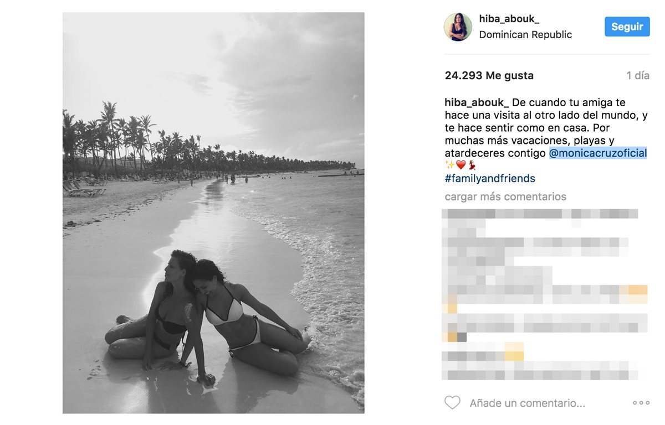Image resolution: width=665 pixels, height=425 pixels.
Task: Open the #familyandfriends hashtag
Action: [x=490, y=179]
